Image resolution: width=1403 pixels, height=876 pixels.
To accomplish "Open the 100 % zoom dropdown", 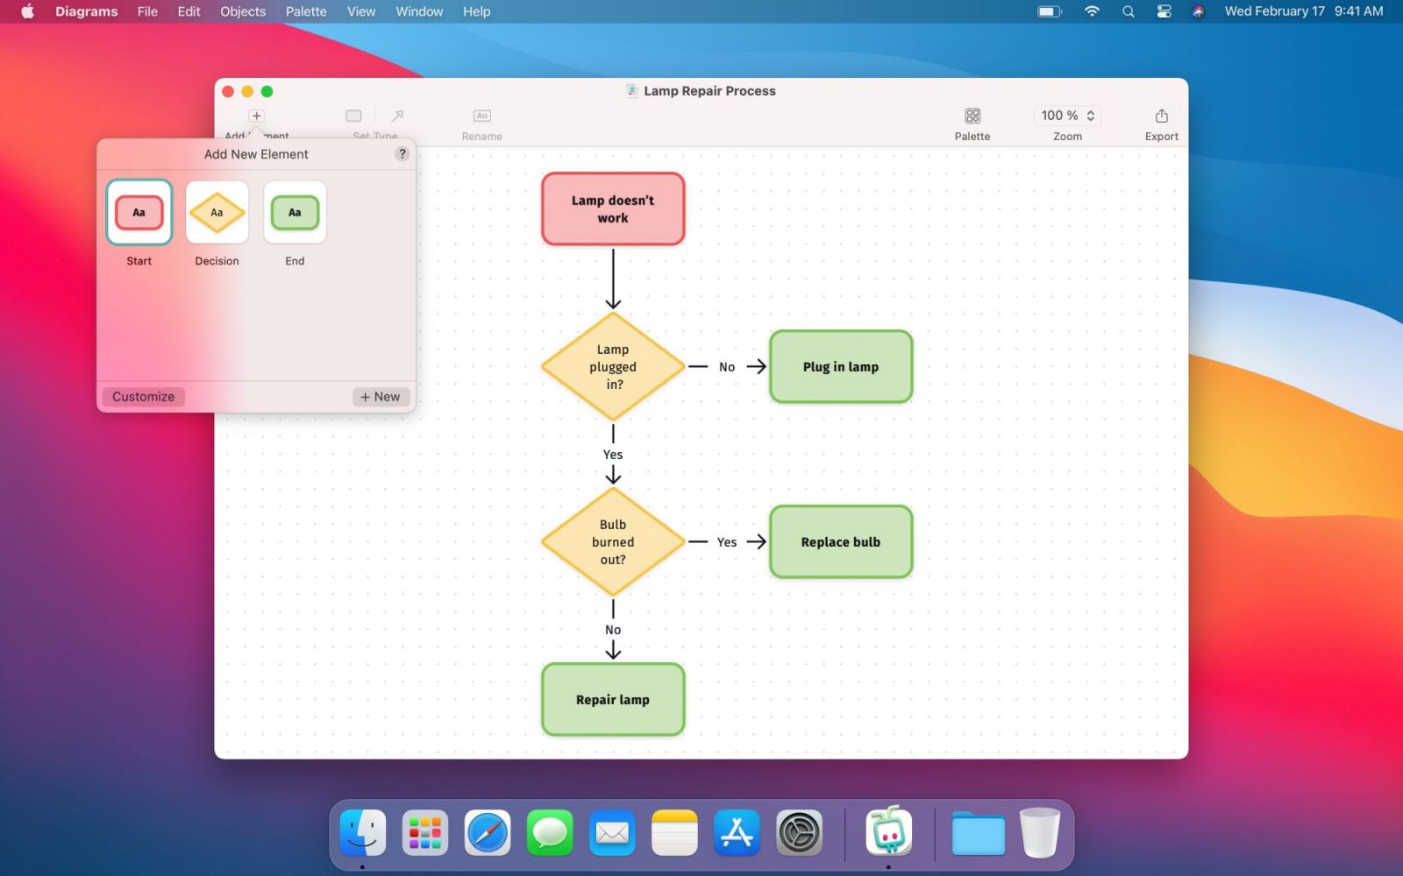I will 1067,116.
